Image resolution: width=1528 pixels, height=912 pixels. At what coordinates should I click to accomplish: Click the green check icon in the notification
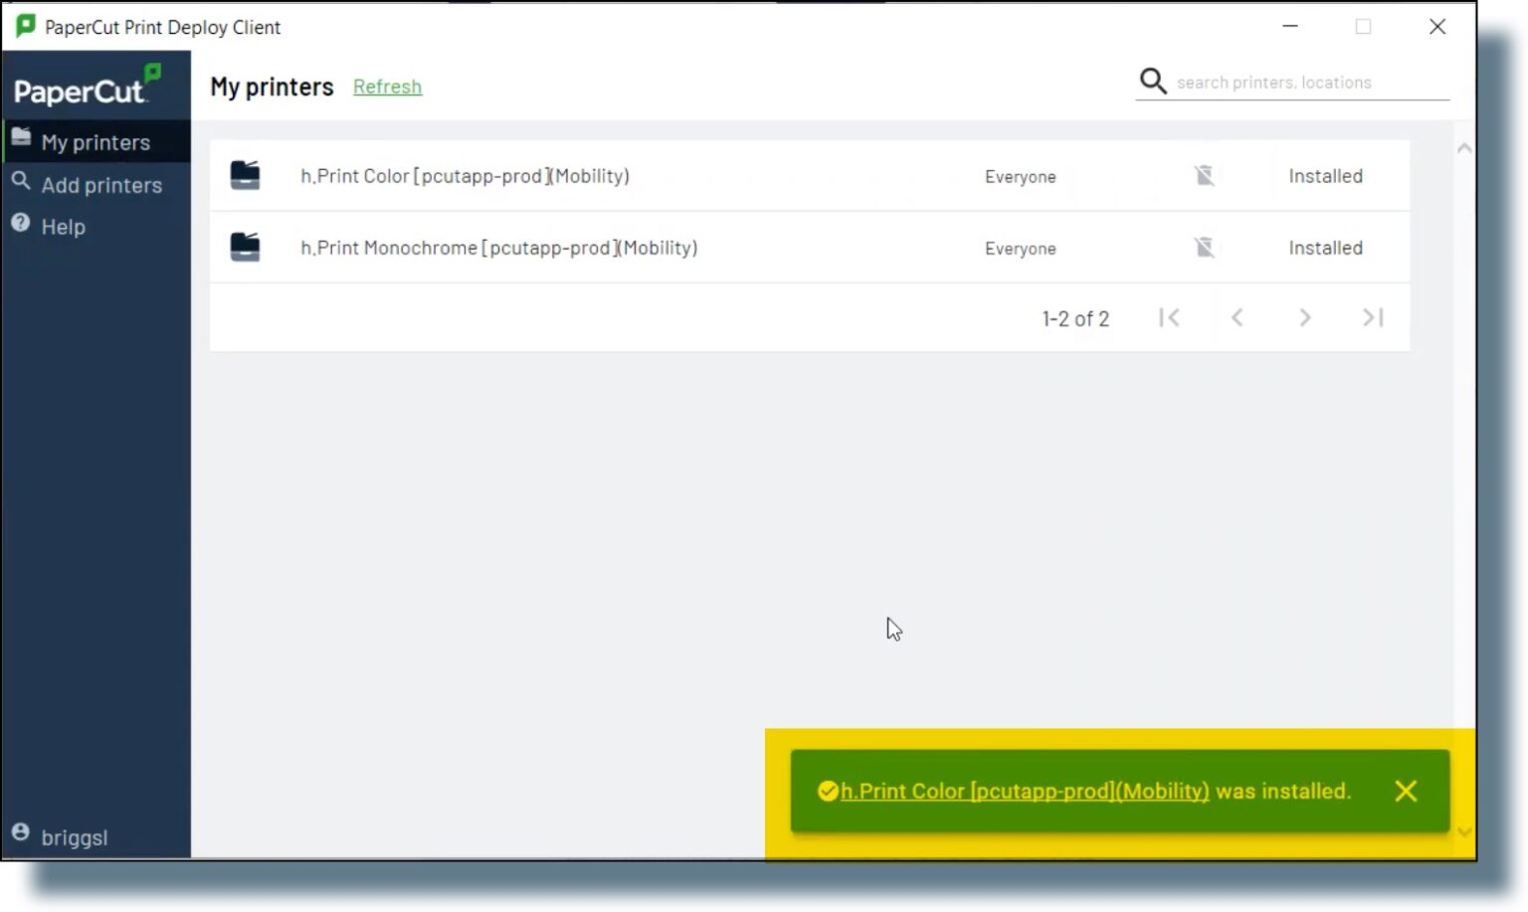pyautogui.click(x=828, y=791)
